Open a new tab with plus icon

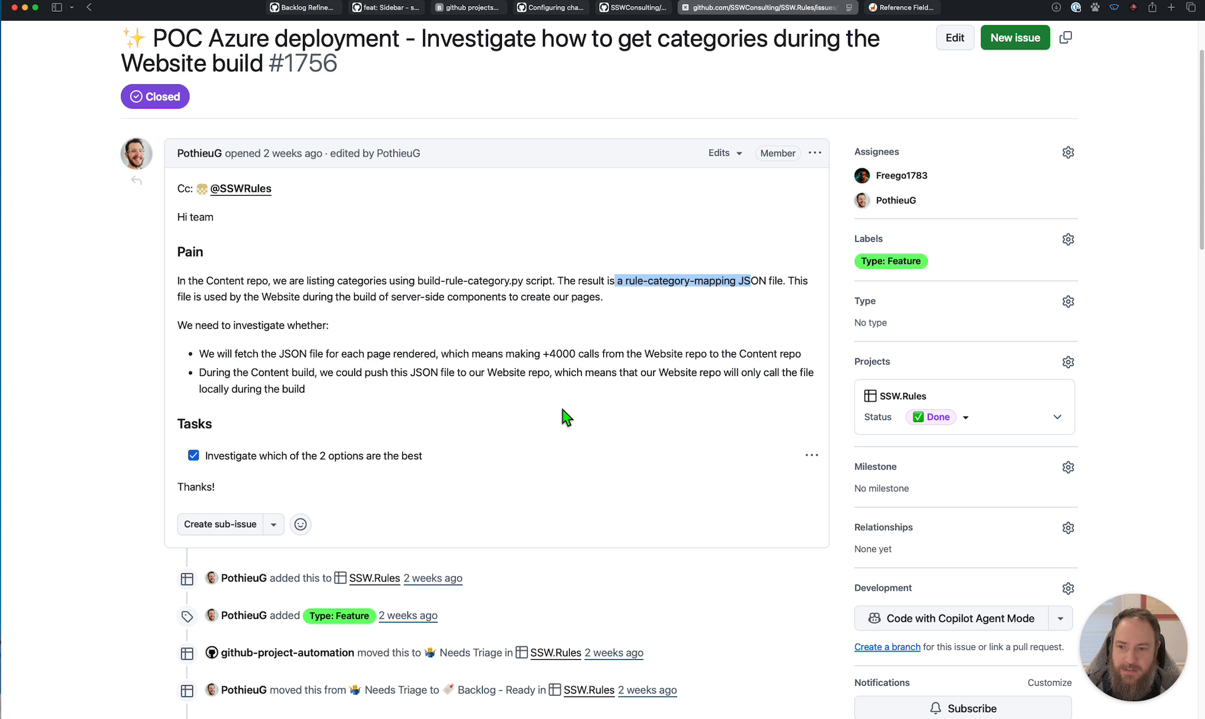pyautogui.click(x=1171, y=7)
